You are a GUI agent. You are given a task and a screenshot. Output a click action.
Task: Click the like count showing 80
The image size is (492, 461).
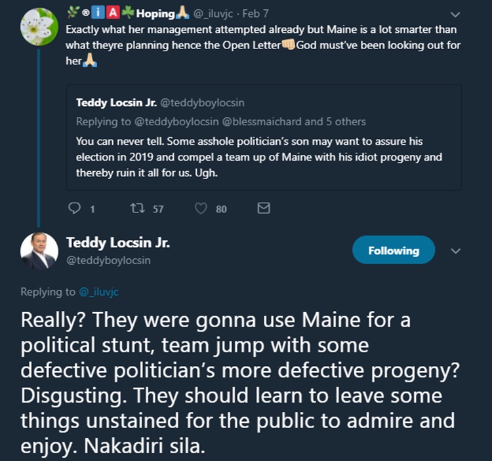pyautogui.click(x=221, y=209)
